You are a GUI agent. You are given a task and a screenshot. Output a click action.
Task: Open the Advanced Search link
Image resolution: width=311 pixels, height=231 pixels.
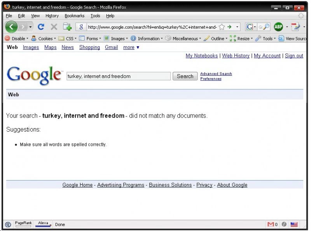(x=216, y=74)
